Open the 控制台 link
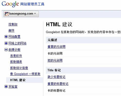121x96 pixels. coord(13,24)
